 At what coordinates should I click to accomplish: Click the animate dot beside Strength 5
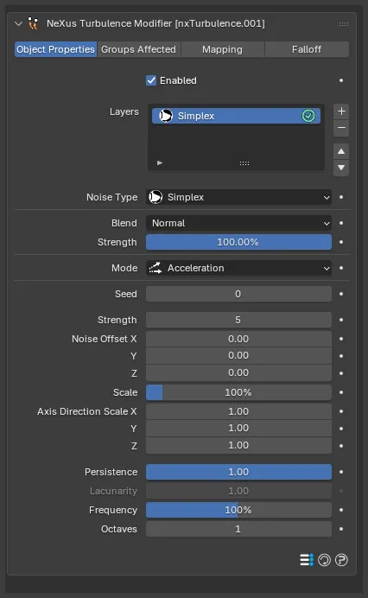pyautogui.click(x=341, y=320)
